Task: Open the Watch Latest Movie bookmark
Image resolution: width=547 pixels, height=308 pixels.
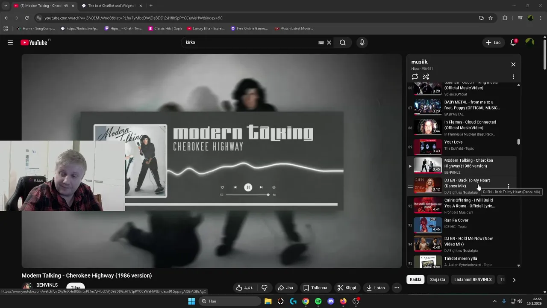Action: (x=294, y=28)
